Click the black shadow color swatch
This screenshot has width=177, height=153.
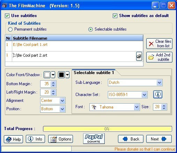[61, 75]
